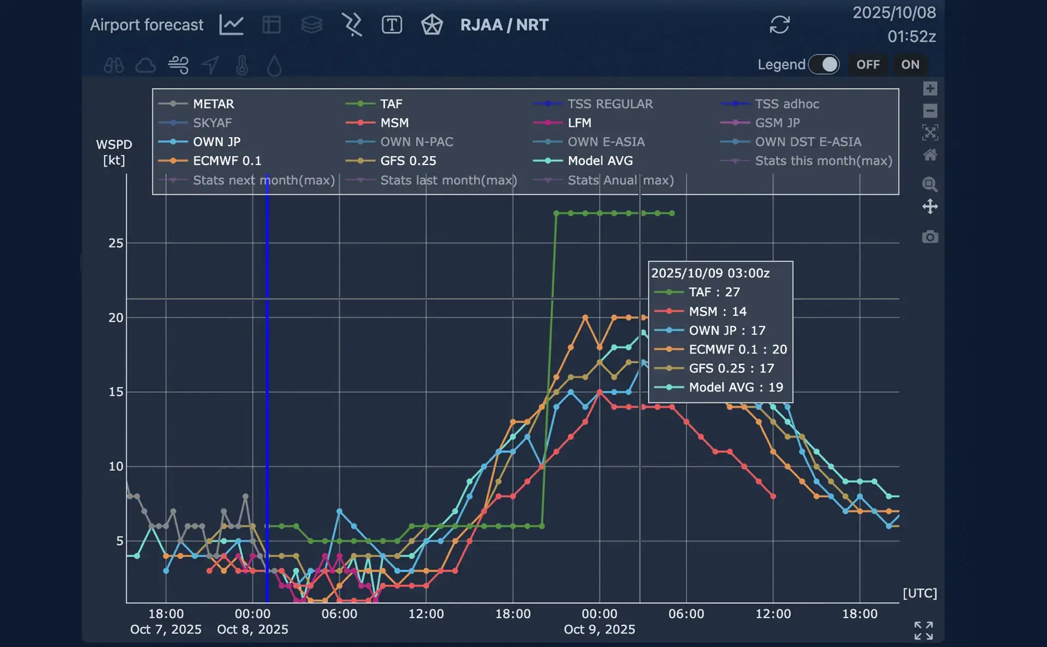
Task: Hide the METAR series in legend
Action: 213,103
